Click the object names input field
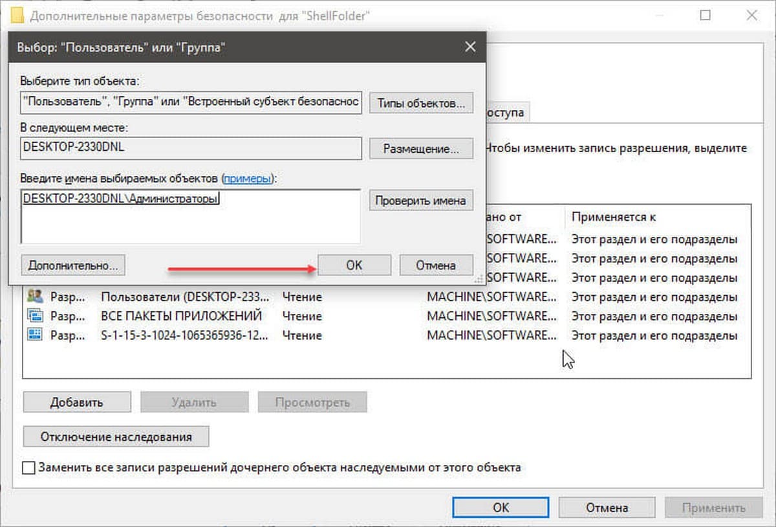Image resolution: width=776 pixels, height=527 pixels. 191,216
